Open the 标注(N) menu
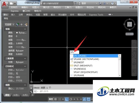 pos(90,7)
